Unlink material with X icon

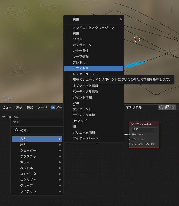(173, 107)
